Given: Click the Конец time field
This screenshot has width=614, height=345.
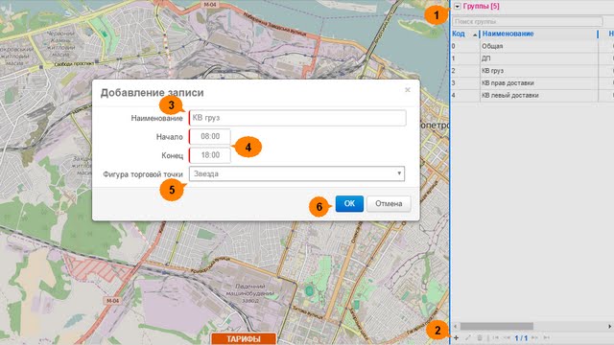Looking at the screenshot, I should coord(210,155).
